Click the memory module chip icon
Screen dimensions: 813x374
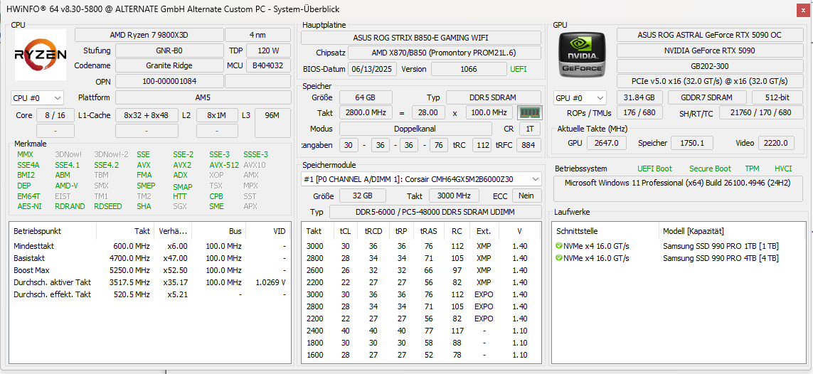coord(529,112)
